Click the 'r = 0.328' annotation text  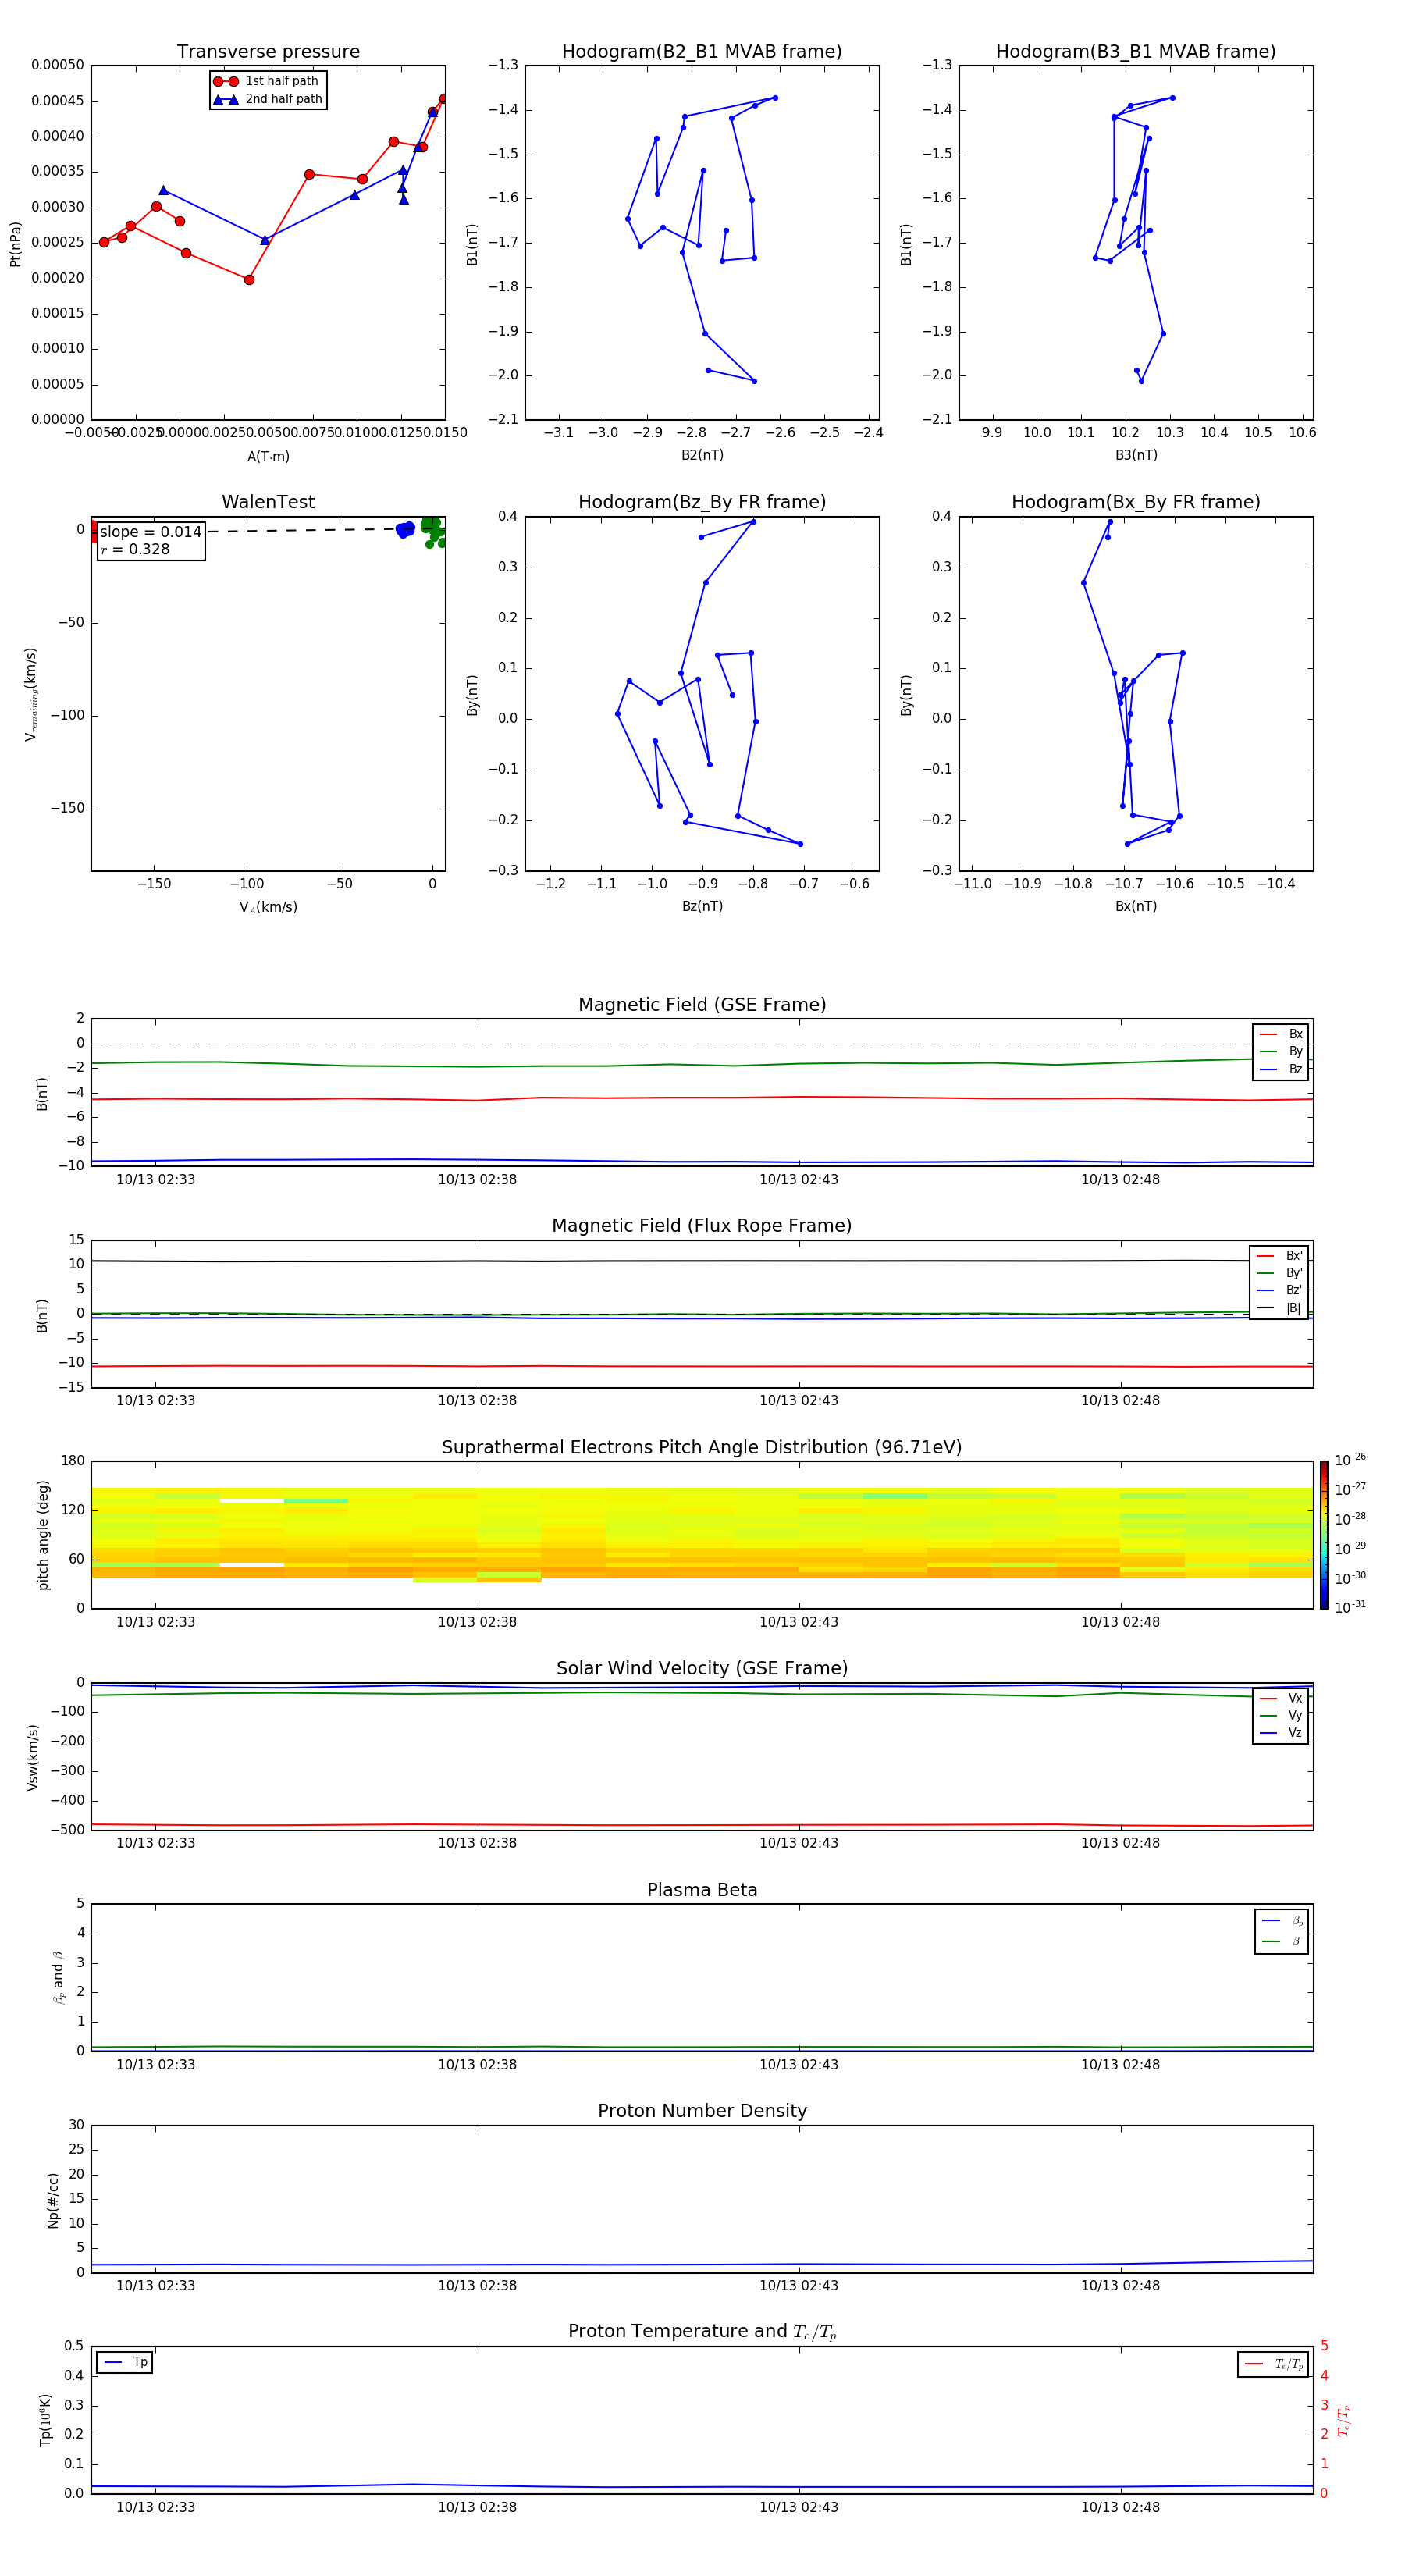pos(135,549)
